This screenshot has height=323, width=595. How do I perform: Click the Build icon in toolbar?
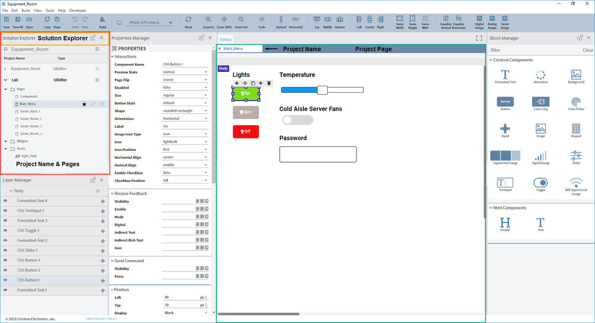pyautogui.click(x=103, y=21)
